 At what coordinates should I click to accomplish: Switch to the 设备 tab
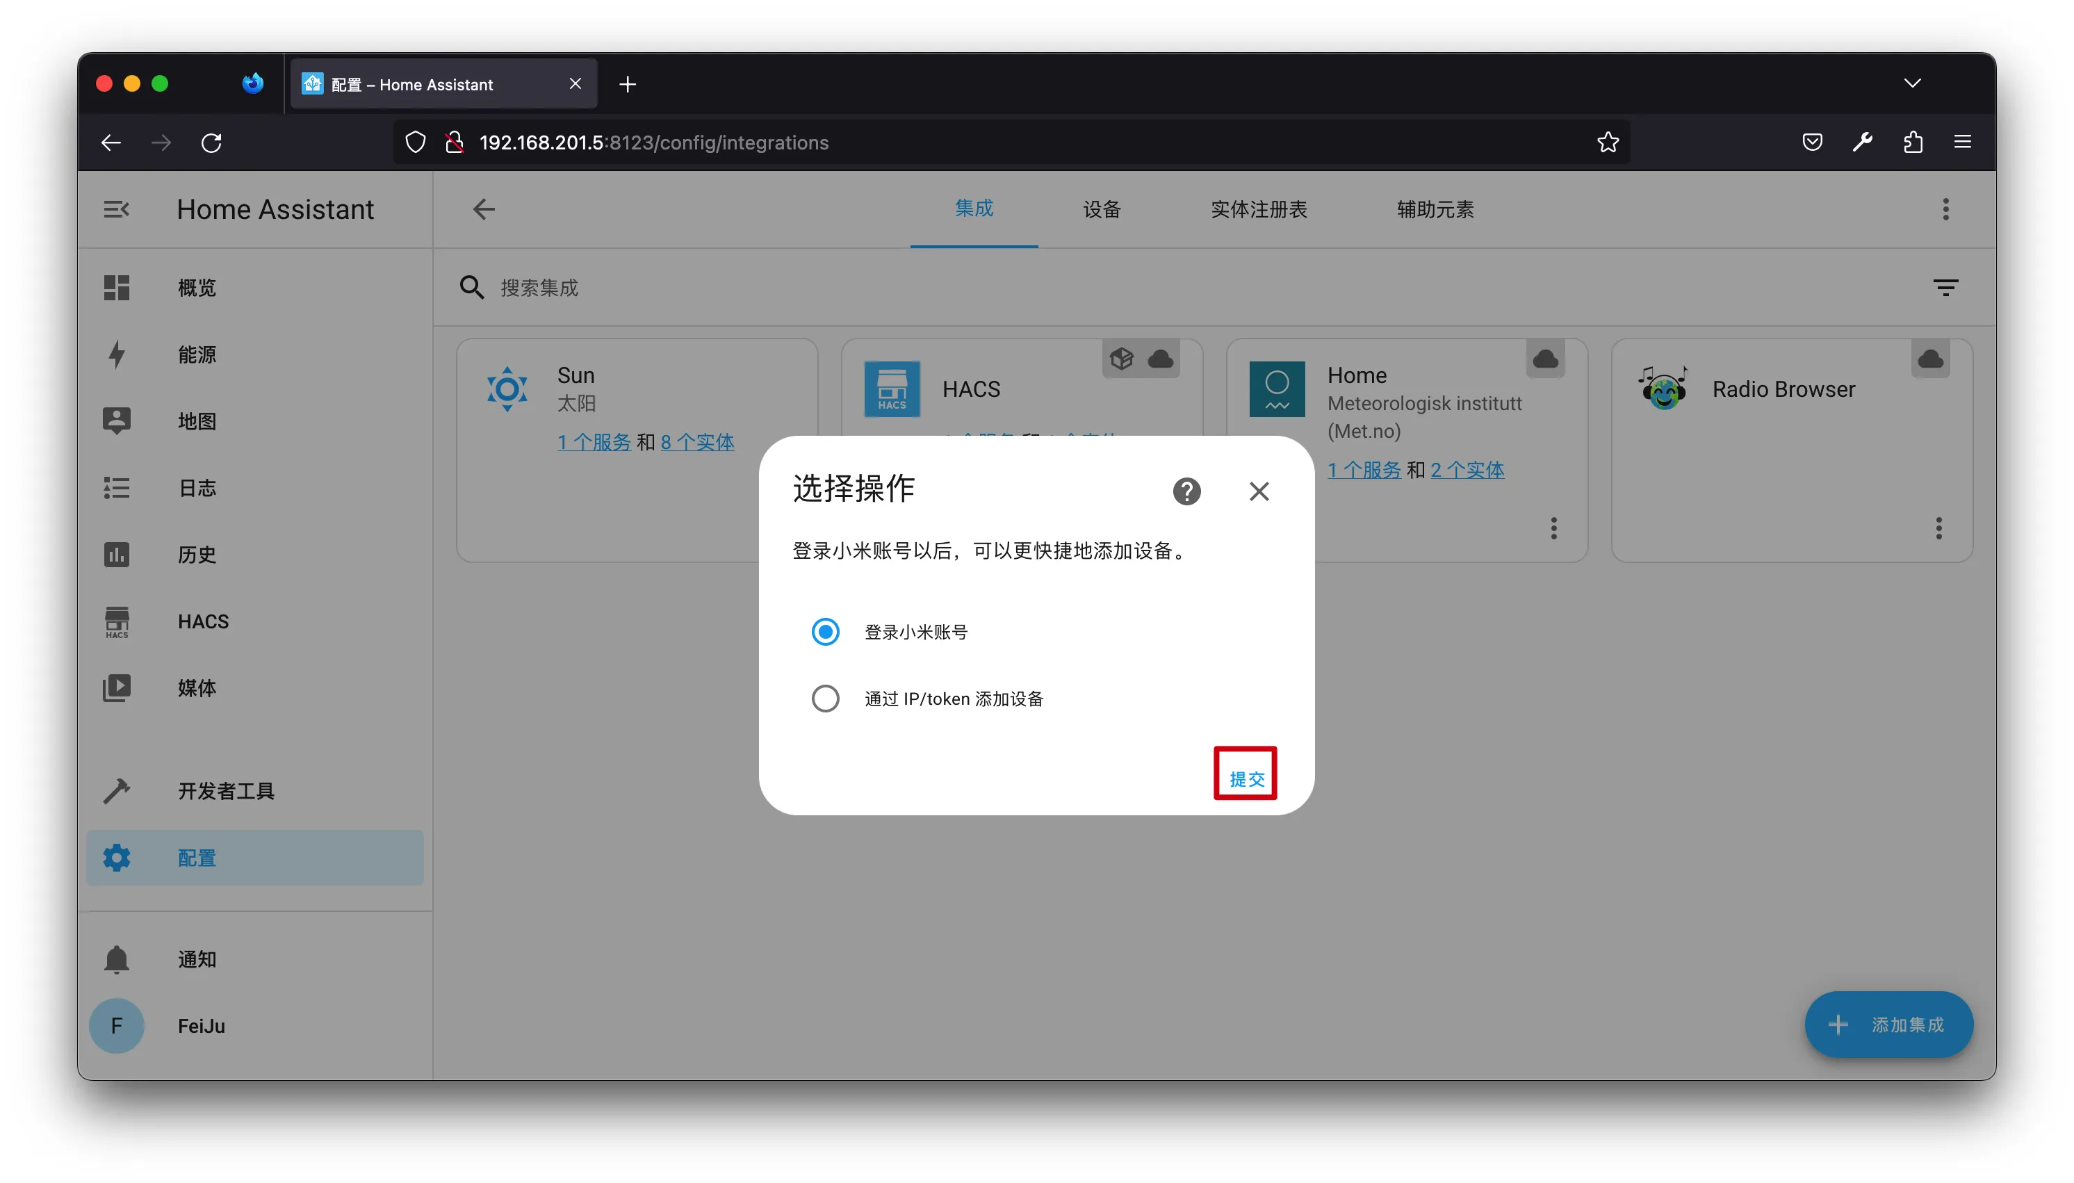point(1102,209)
